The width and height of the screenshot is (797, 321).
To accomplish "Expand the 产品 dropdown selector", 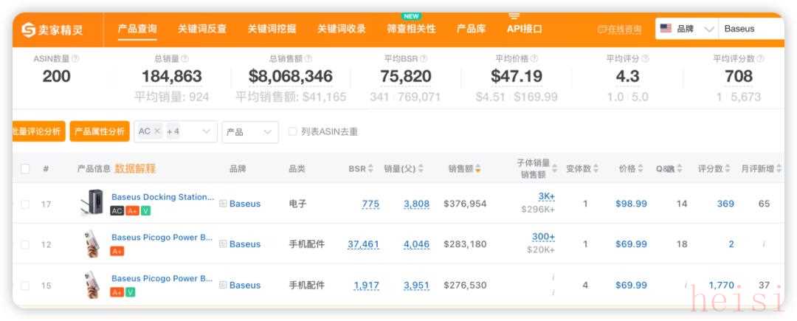I will 250,131.
